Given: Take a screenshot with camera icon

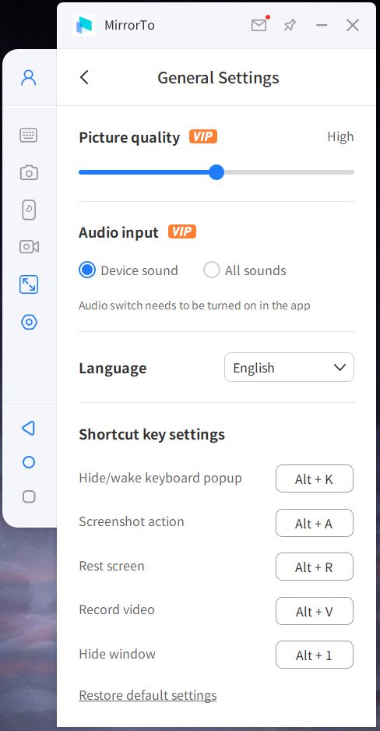Looking at the screenshot, I should coord(28,173).
